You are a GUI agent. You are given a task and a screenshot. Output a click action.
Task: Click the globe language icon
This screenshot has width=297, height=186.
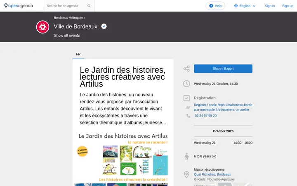pyautogui.click(x=236, y=6)
